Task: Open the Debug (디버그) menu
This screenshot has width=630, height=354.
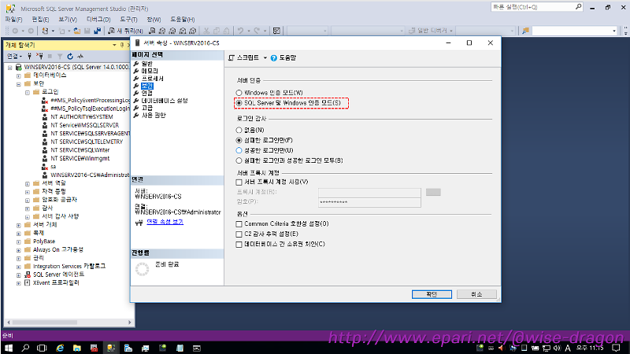Action: pyautogui.click(x=98, y=19)
